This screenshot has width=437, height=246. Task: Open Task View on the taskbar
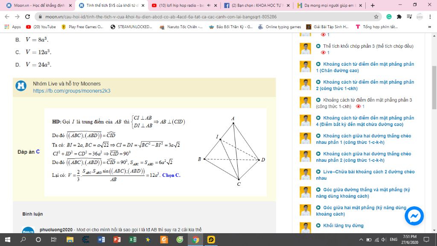(53, 240)
